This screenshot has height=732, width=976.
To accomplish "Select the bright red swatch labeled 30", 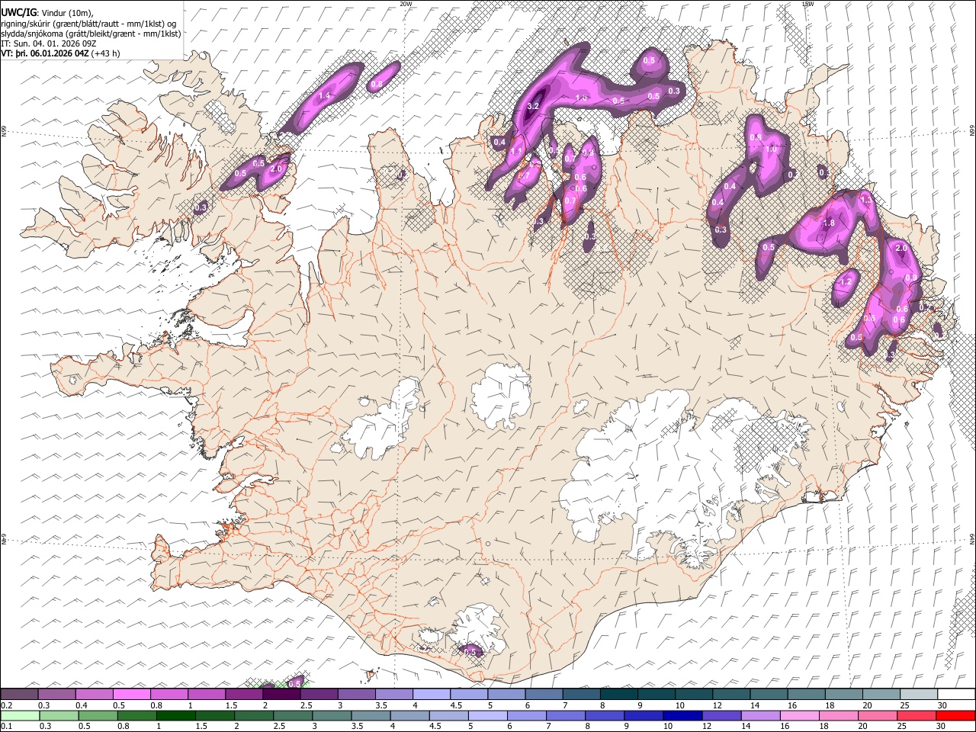I will [956, 715].
